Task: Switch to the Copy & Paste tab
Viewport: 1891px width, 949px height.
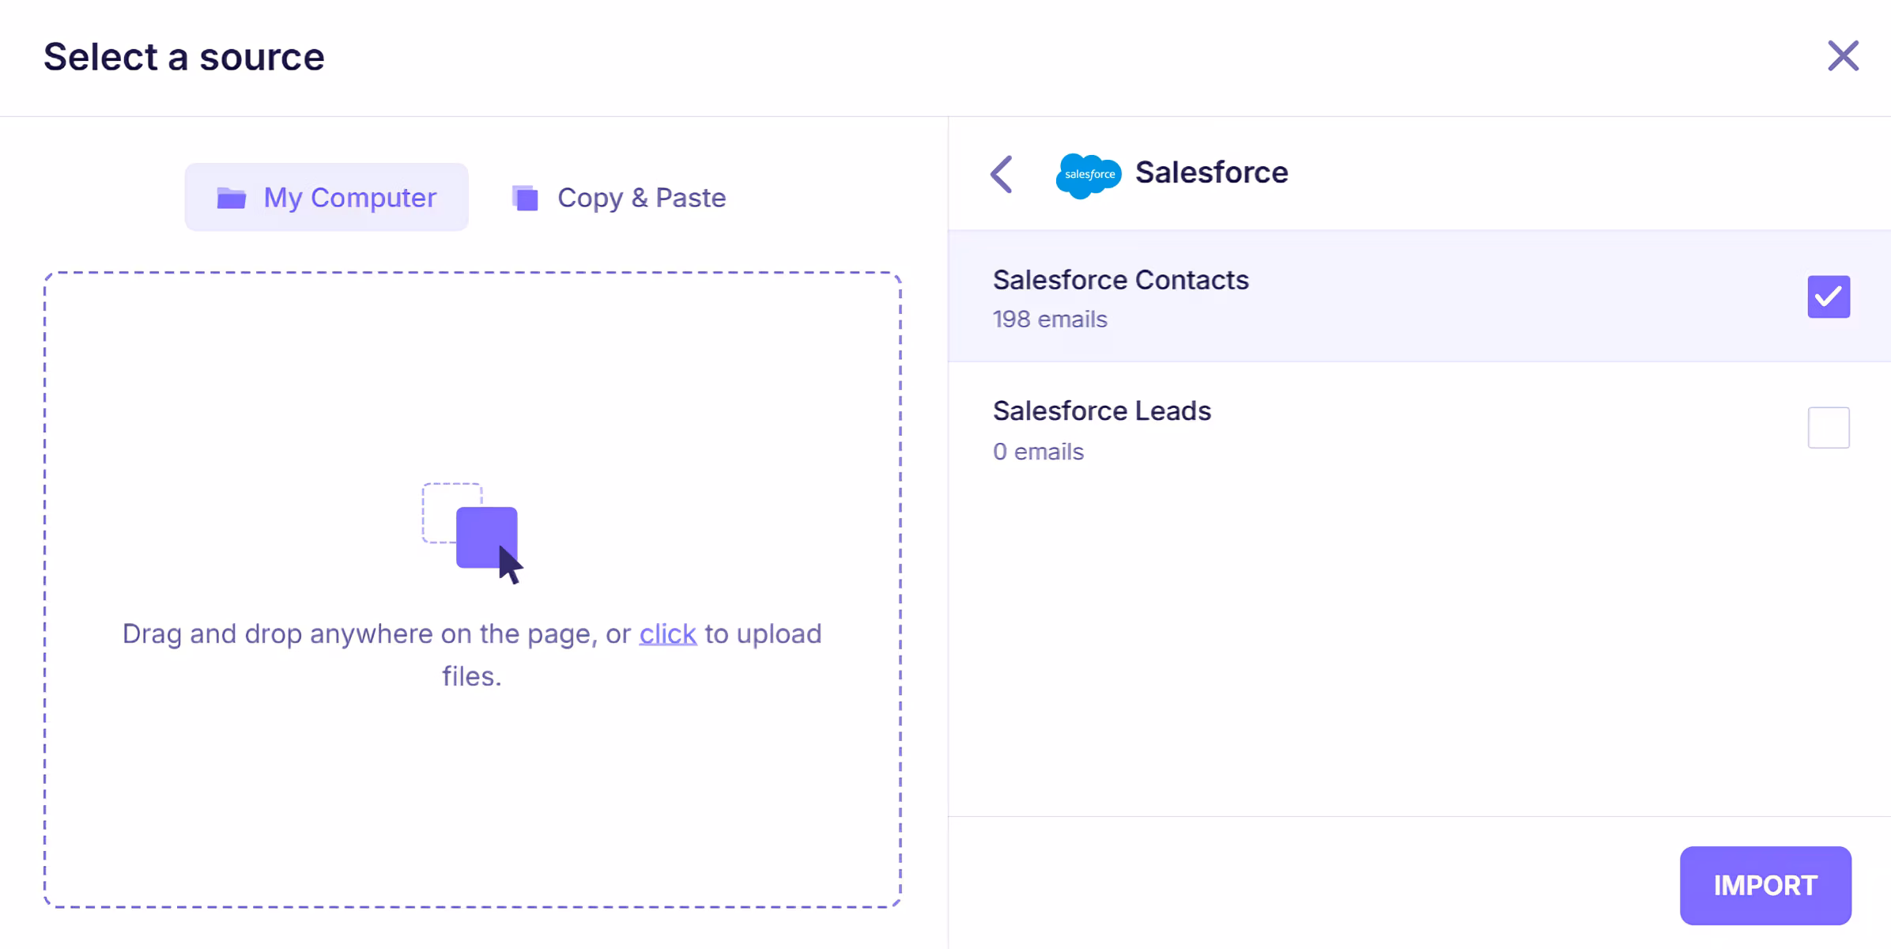Action: (619, 197)
